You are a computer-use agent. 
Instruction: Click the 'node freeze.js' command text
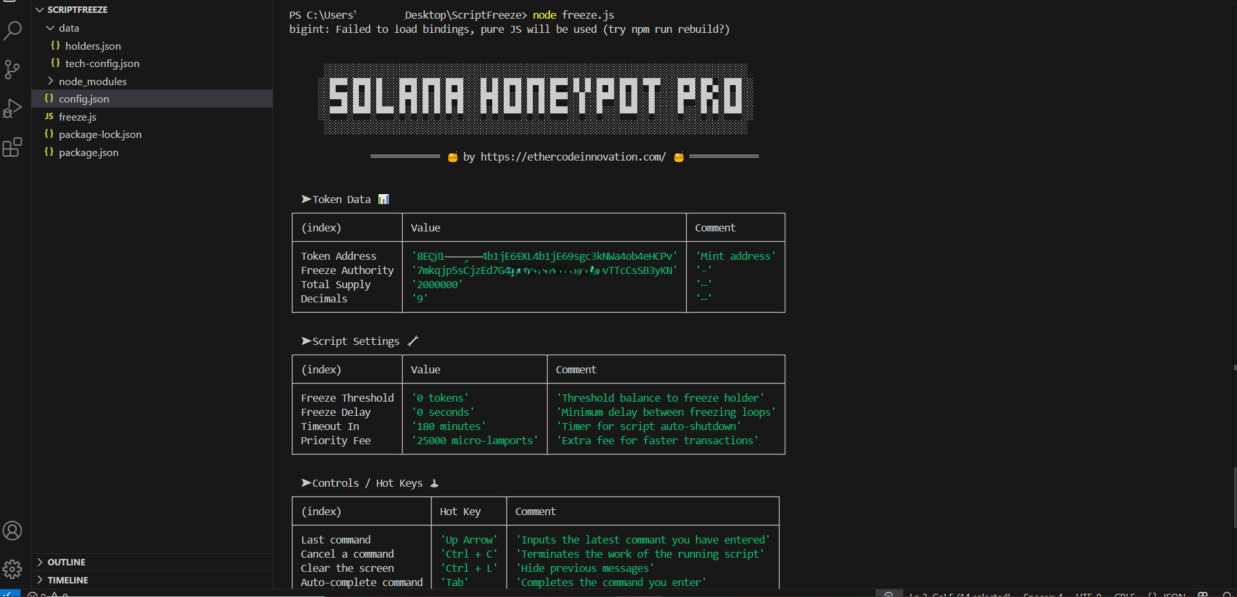(x=573, y=15)
